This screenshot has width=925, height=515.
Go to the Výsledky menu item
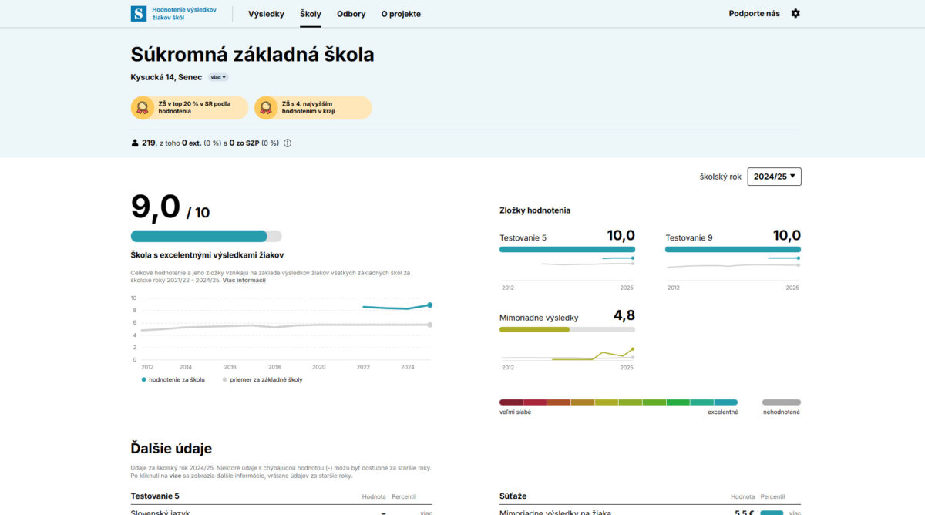(266, 14)
